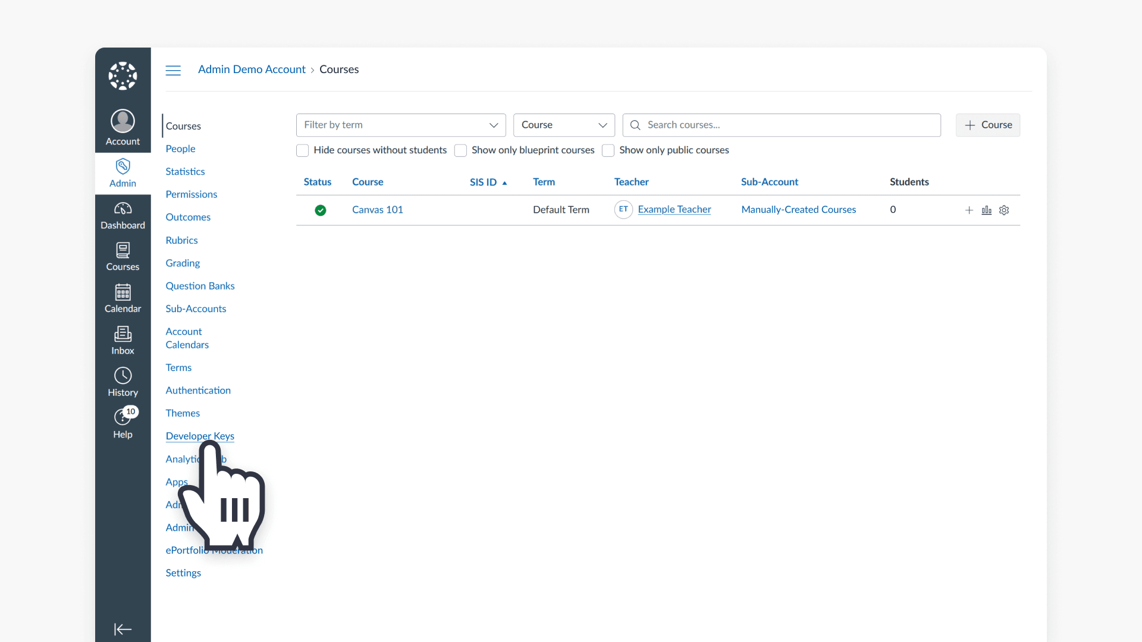Click the hamburger menu icon beside breadcrumb
Image resolution: width=1142 pixels, height=642 pixels.
(x=173, y=70)
